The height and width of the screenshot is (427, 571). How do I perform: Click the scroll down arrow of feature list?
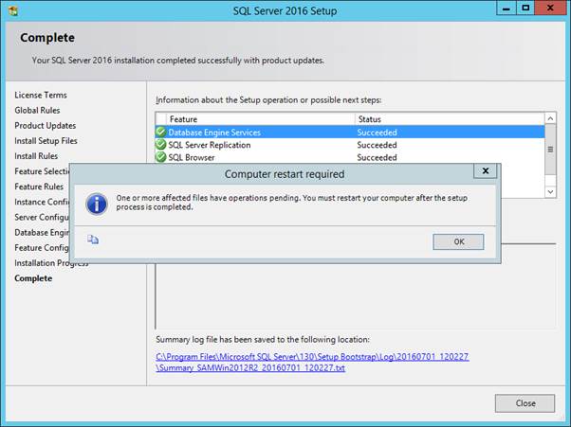550,192
